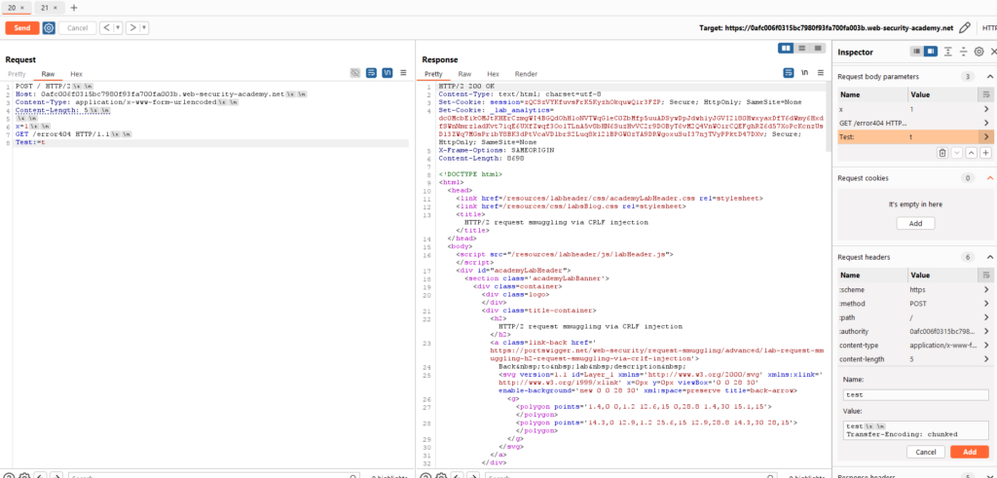997x478 pixels.
Task: Open Inspector settings gear
Action: [979, 52]
